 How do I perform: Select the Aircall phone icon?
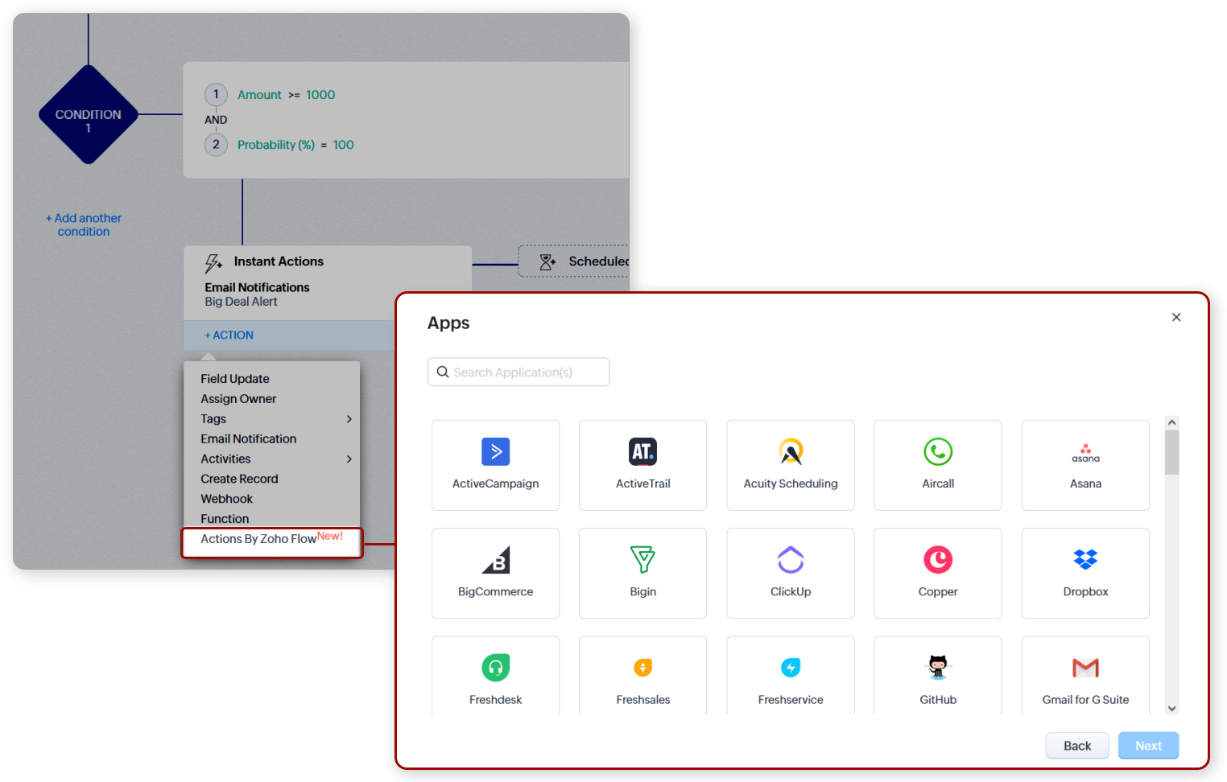pos(937,452)
